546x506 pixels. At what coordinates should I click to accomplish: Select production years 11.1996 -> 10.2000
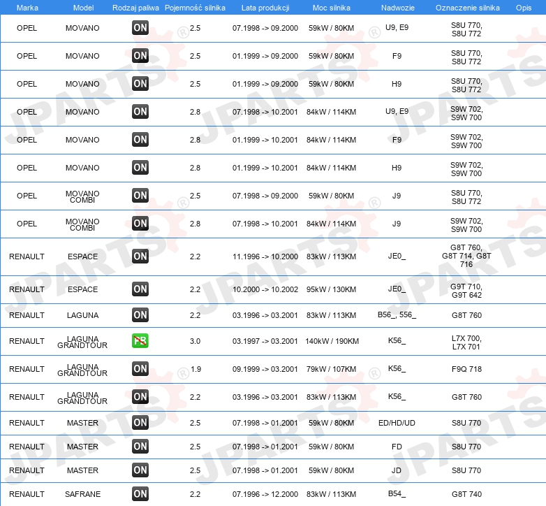pos(265,256)
